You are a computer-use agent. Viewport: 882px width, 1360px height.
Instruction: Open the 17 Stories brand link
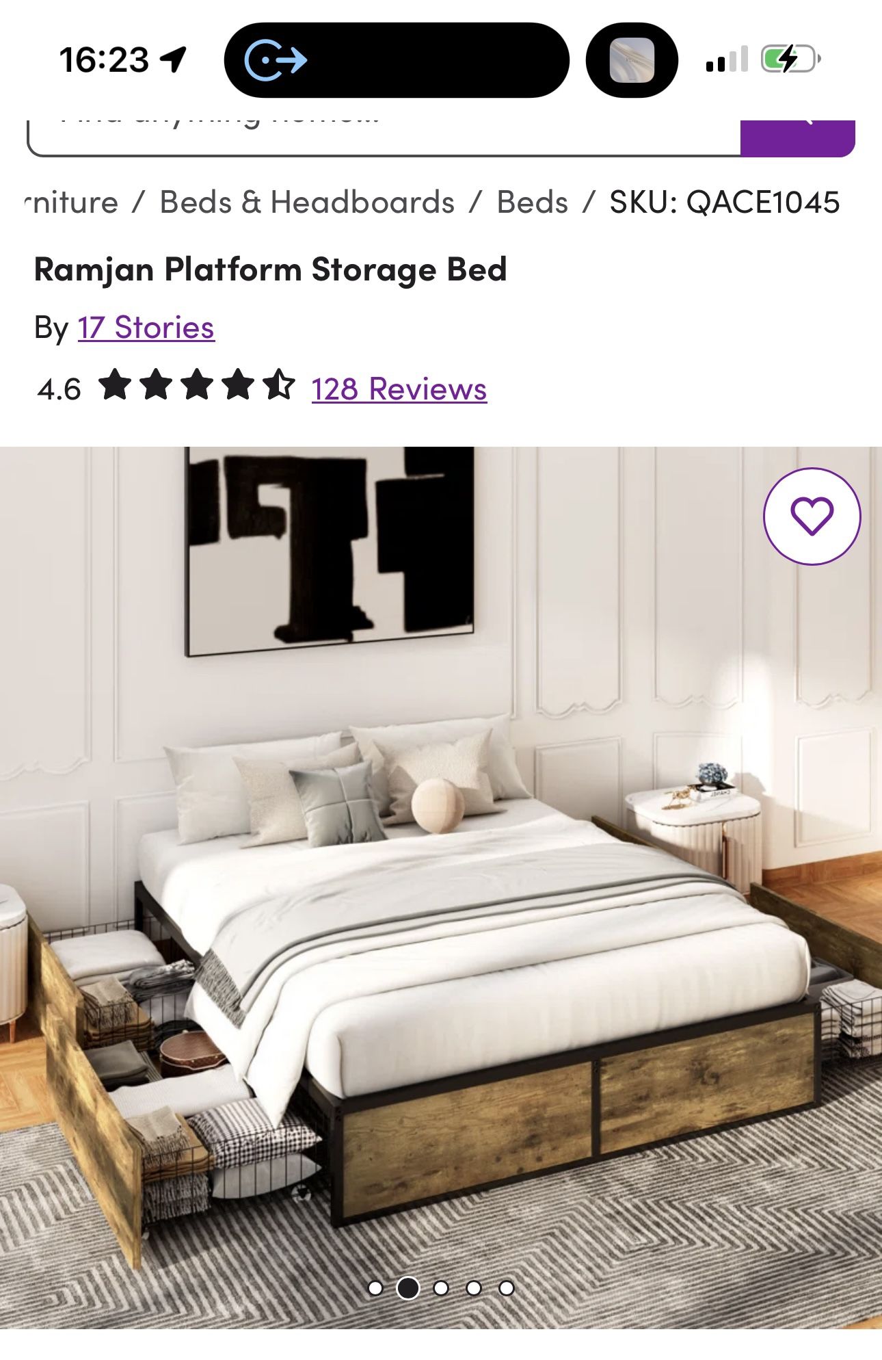tap(146, 327)
